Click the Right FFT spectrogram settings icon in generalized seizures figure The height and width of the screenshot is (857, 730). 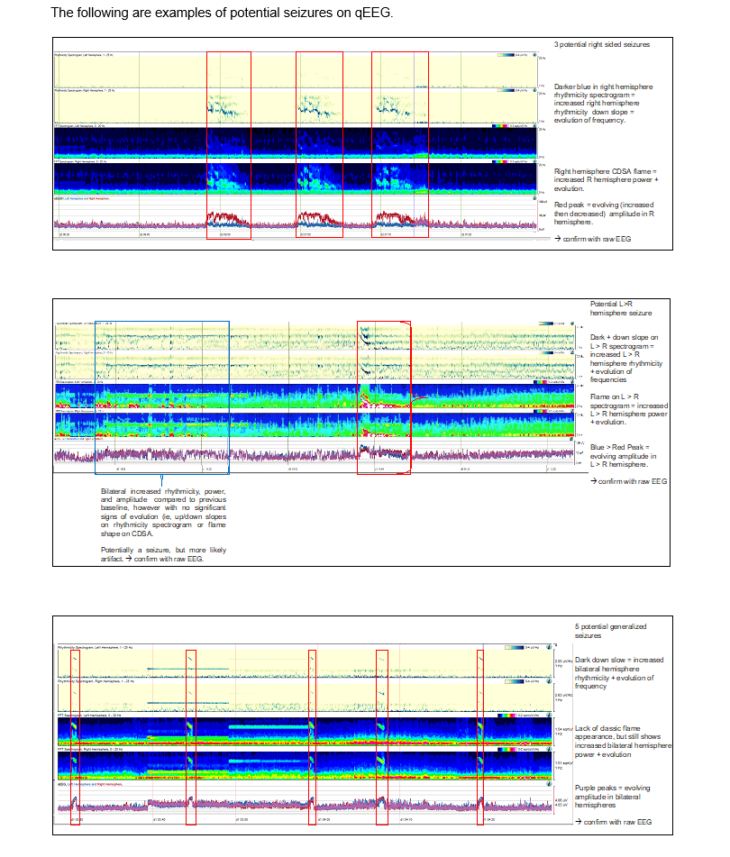pyautogui.click(x=549, y=749)
